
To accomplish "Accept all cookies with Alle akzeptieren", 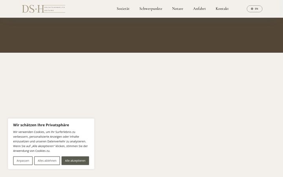I will point(75,160).
